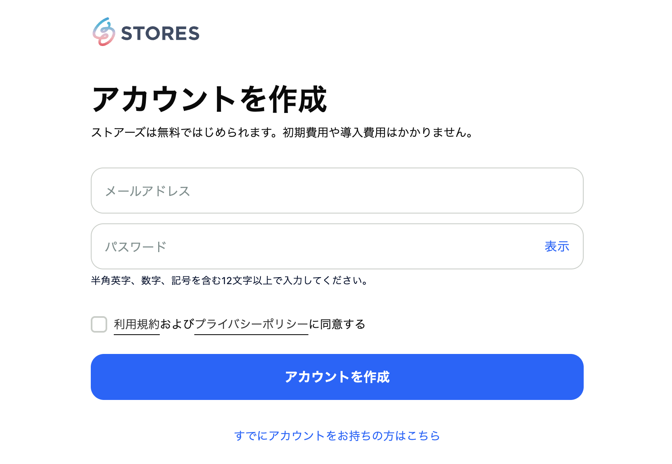672x464 pixels.
Task: Show password with the 表示 toggle
Action: point(557,246)
